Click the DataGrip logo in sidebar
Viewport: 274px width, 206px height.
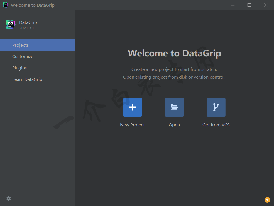(x=11, y=25)
